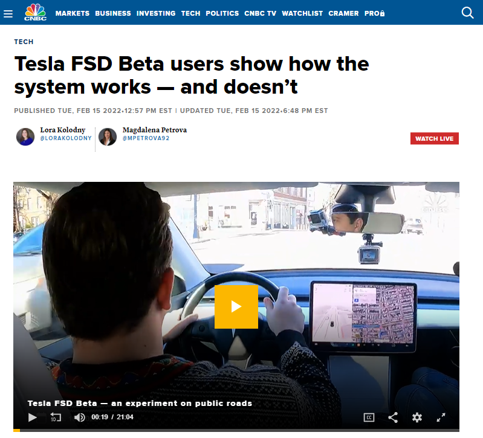Open the Cramer menu item
Image resolution: width=483 pixels, height=438 pixels.
click(x=343, y=13)
